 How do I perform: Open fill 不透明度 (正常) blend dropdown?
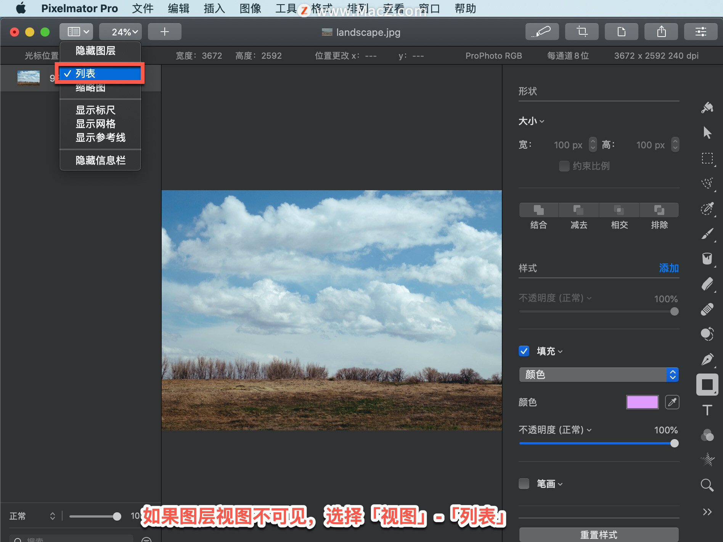point(555,430)
